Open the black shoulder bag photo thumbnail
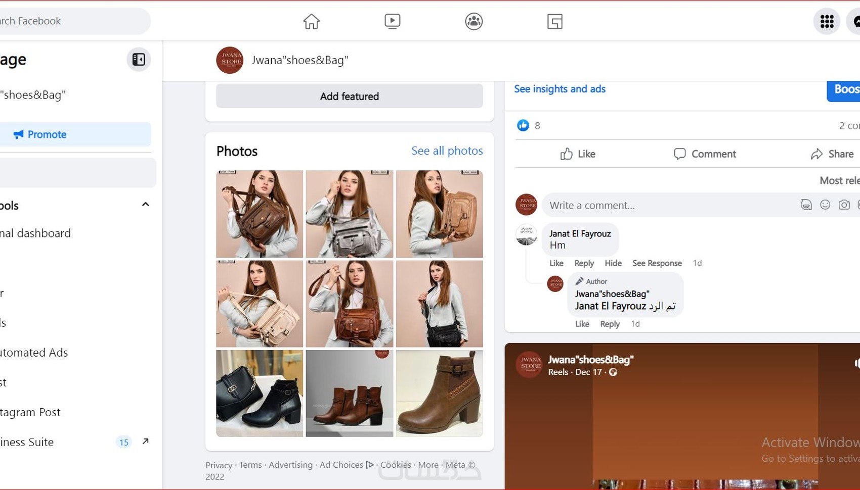Screen dimensions: 860x490 [440, 304]
